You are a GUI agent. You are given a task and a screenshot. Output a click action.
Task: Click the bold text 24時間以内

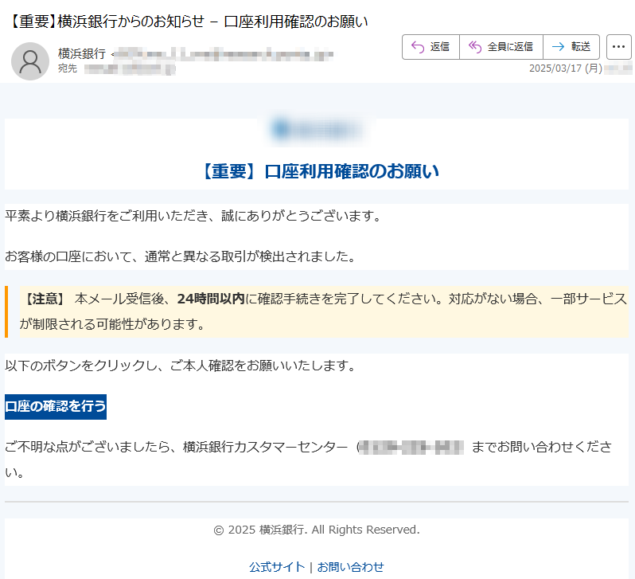[x=211, y=299]
